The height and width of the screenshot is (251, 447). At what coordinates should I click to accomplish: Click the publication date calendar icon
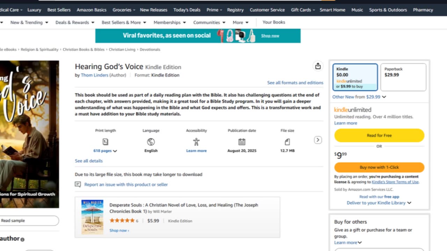point(242,142)
